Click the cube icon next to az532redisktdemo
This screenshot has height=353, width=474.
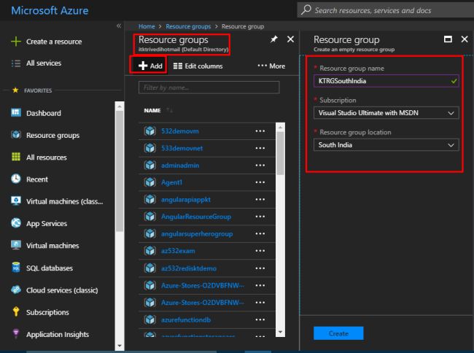(150, 268)
